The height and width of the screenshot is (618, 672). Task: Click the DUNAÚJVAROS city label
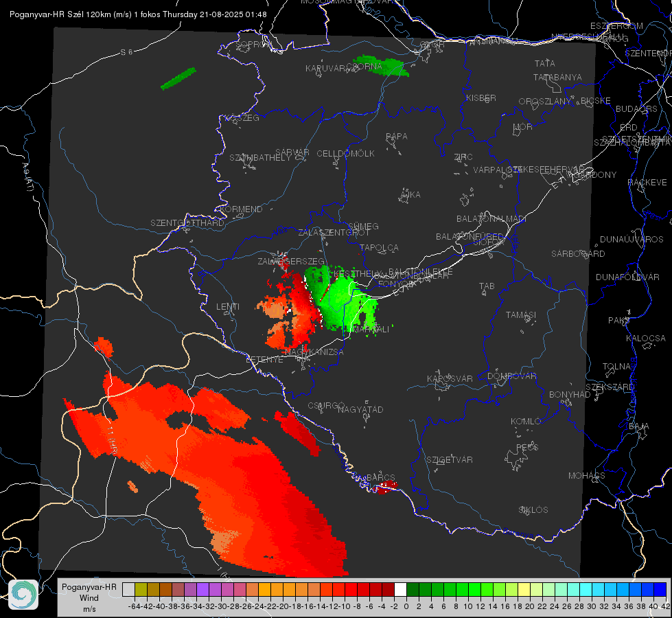pos(632,240)
